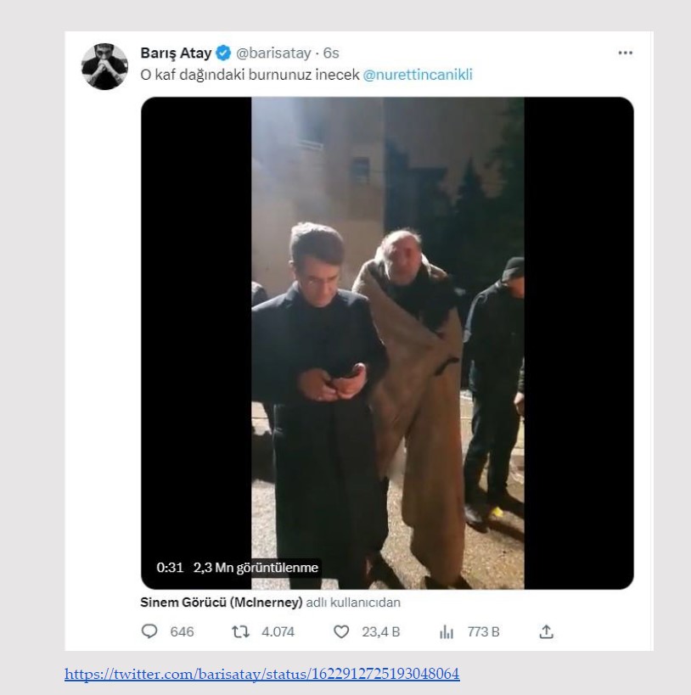Expand reply options via the 646 count
This screenshot has height=695, width=691.
click(x=174, y=631)
